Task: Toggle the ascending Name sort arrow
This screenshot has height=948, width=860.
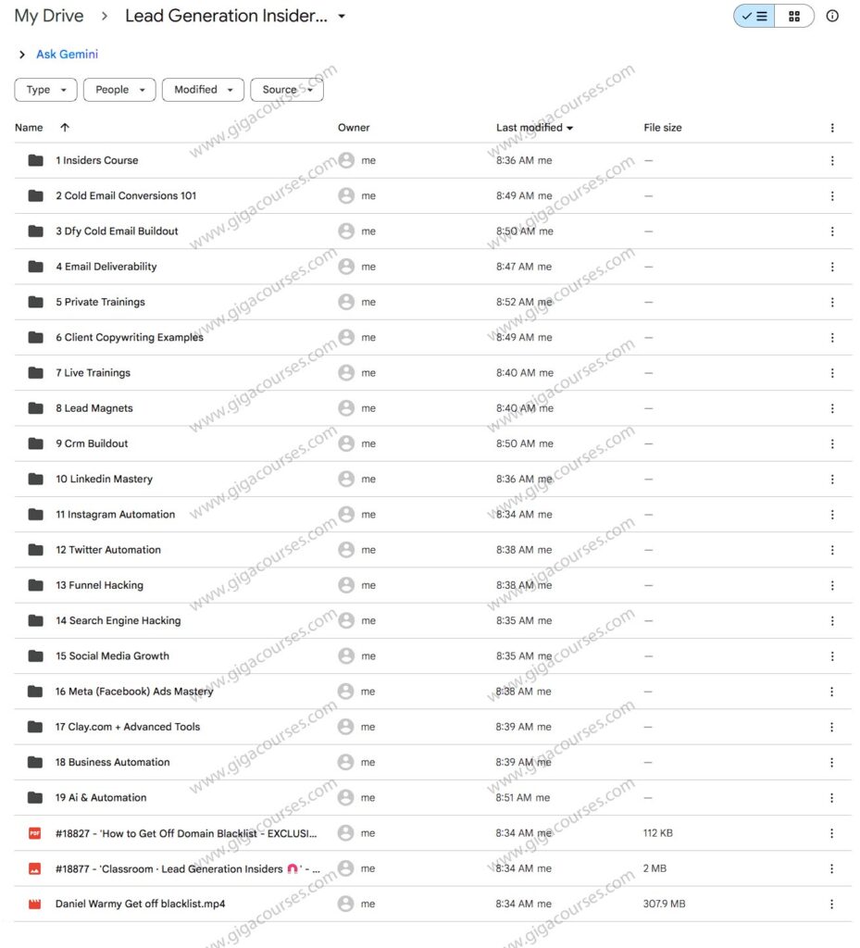Action: pos(63,127)
